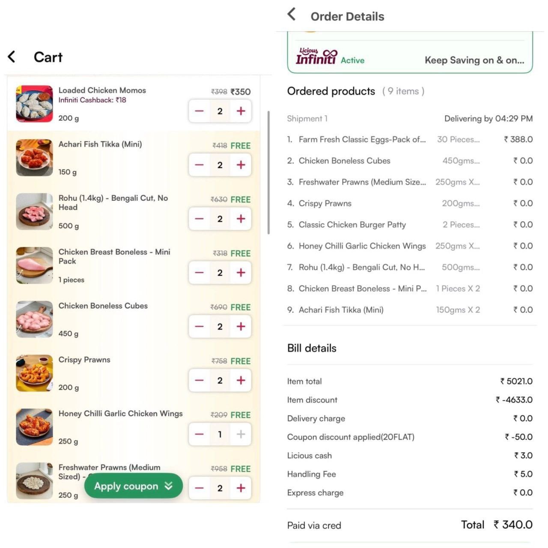Add one more Achari Fish Tikka

point(241,165)
